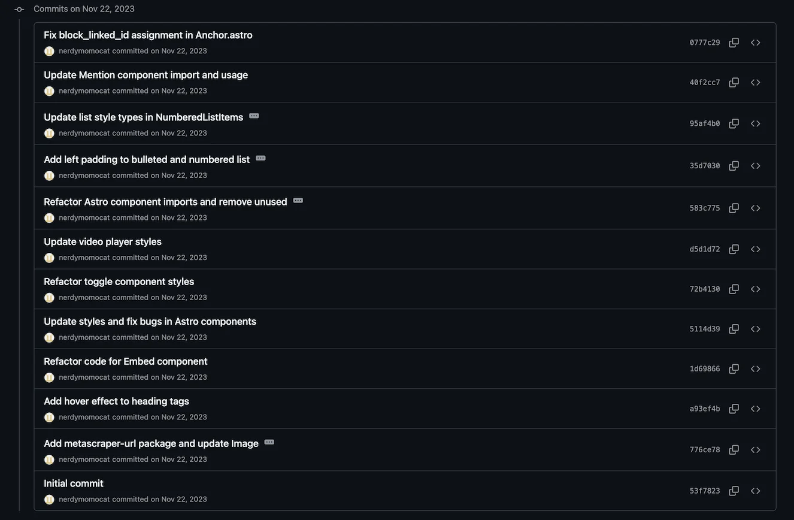Open the Initial commit link
This screenshot has width=794, height=520.
point(74,483)
